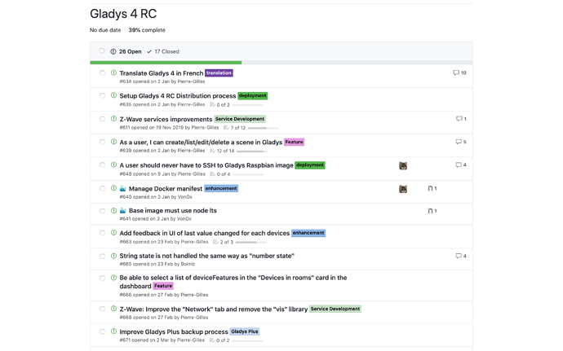This screenshot has height=351, width=563.
Task: Click open status icon beside Setup Gladys 4 RC Distribution
Action: tap(113, 95)
